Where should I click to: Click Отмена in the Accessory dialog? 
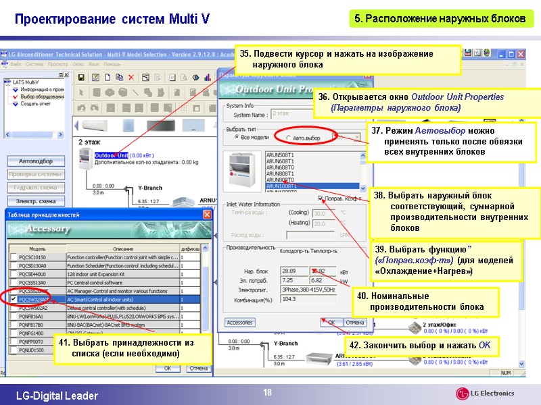[198, 368]
